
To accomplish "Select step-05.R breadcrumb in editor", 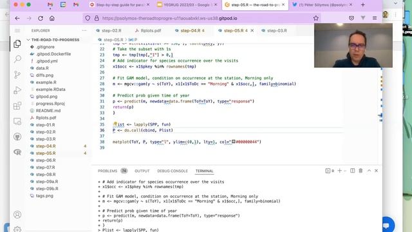I will [x=113, y=40].
